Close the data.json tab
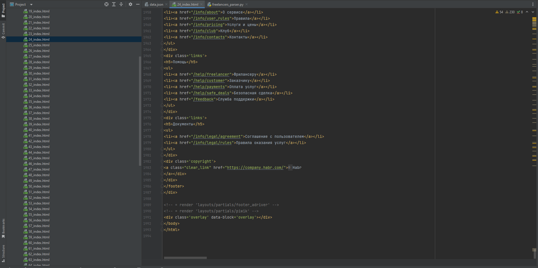 coord(166,4)
